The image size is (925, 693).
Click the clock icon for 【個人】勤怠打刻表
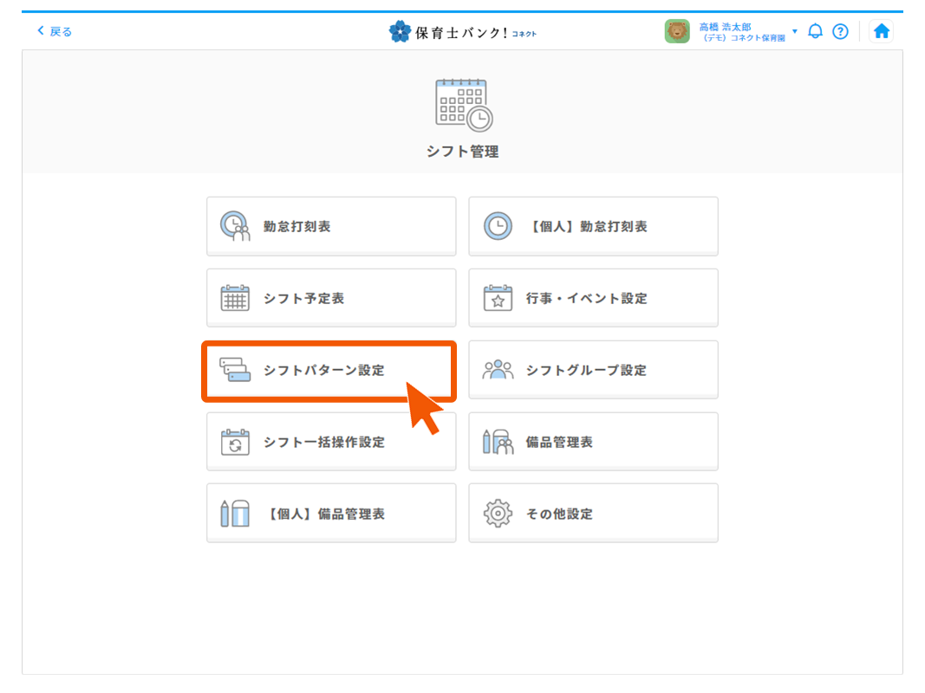click(x=498, y=227)
